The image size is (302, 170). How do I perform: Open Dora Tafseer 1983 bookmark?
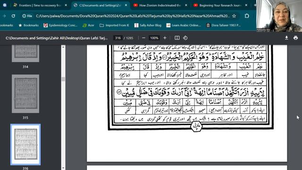[223, 25]
